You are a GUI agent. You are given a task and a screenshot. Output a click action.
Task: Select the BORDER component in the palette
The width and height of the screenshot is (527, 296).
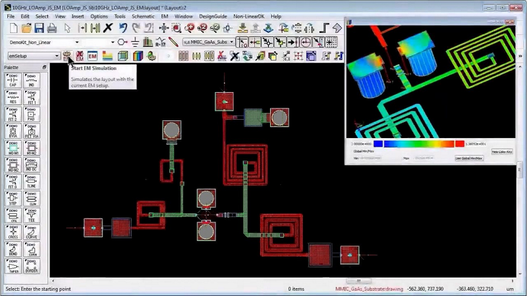(x=32, y=266)
